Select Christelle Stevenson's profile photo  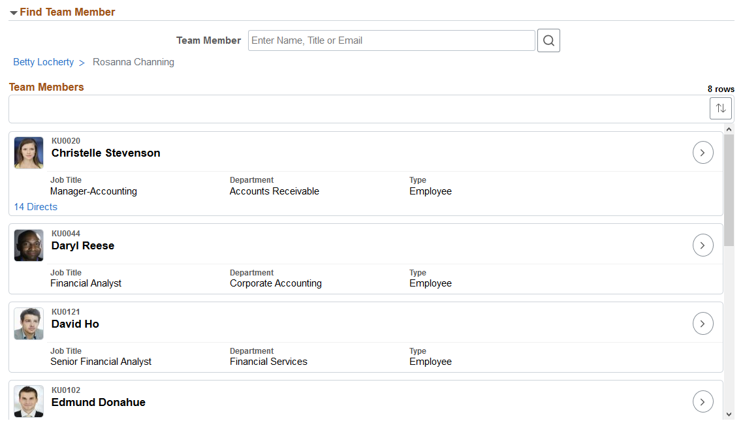(29, 153)
